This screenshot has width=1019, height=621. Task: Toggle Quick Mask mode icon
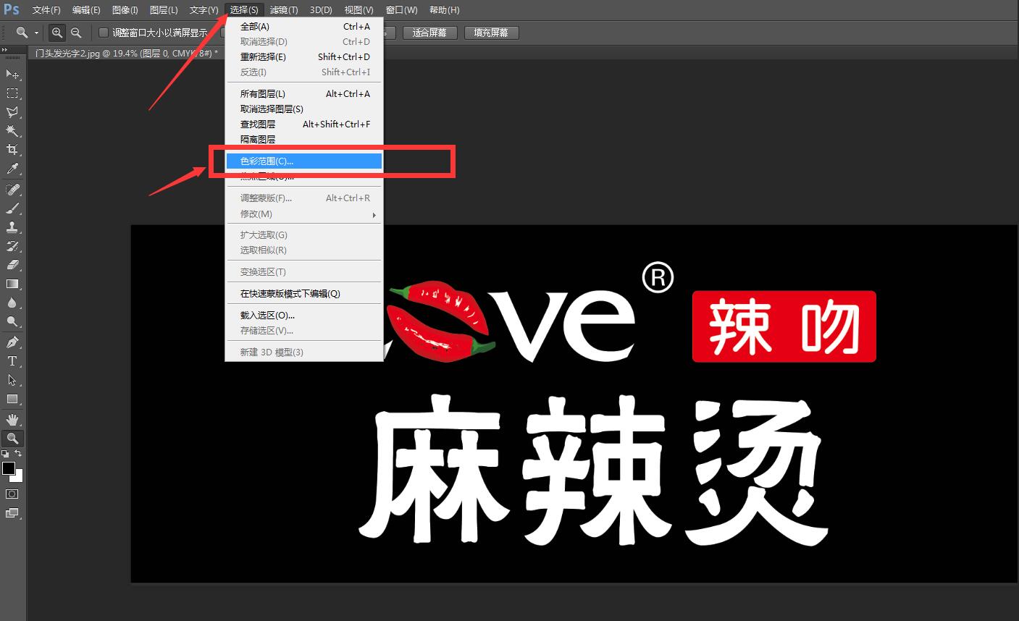click(x=12, y=494)
